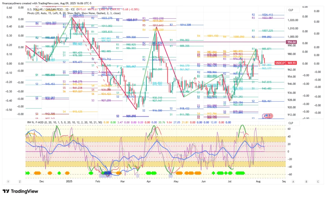Click the Dec label on the time axis
326x198 pixels.
tap(42, 181)
